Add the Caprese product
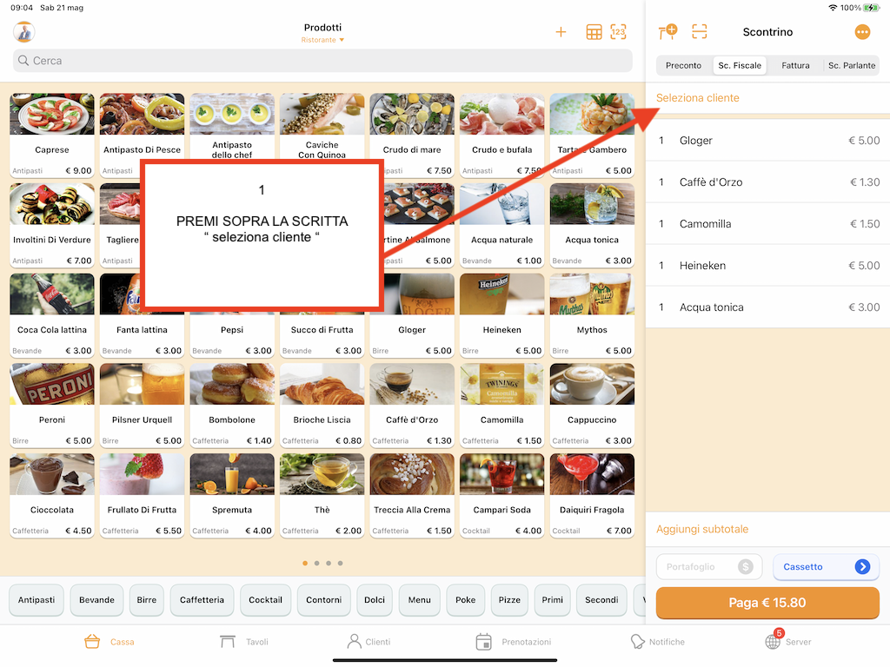The width and height of the screenshot is (890, 667). [x=51, y=135]
